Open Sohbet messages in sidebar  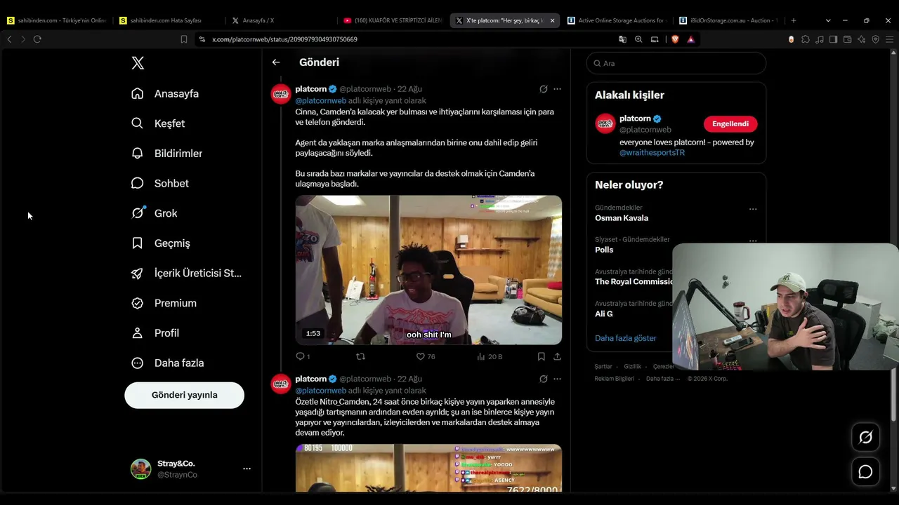(159, 183)
